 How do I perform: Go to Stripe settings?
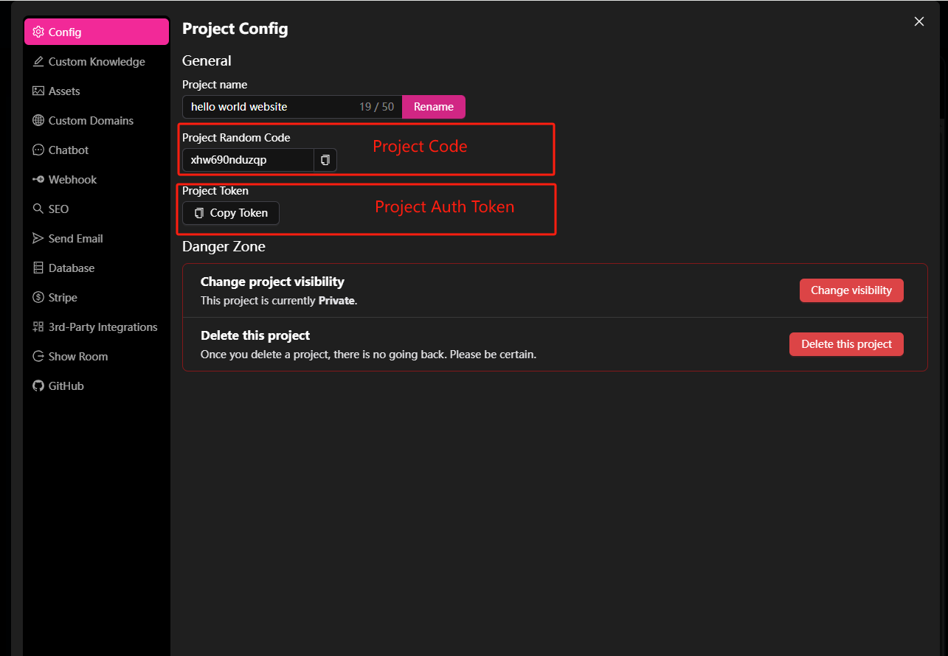[63, 298]
